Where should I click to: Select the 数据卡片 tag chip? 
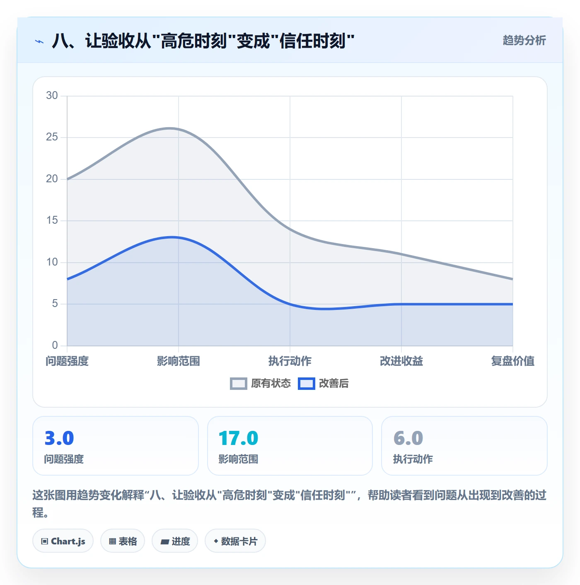(235, 541)
